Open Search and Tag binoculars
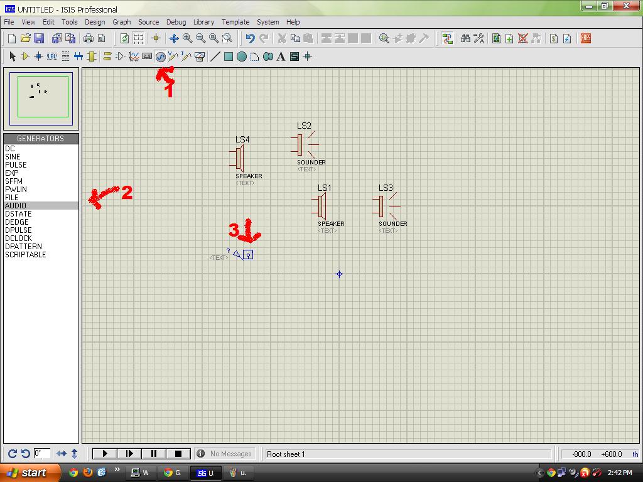This screenshot has height=482, width=643. [465, 38]
